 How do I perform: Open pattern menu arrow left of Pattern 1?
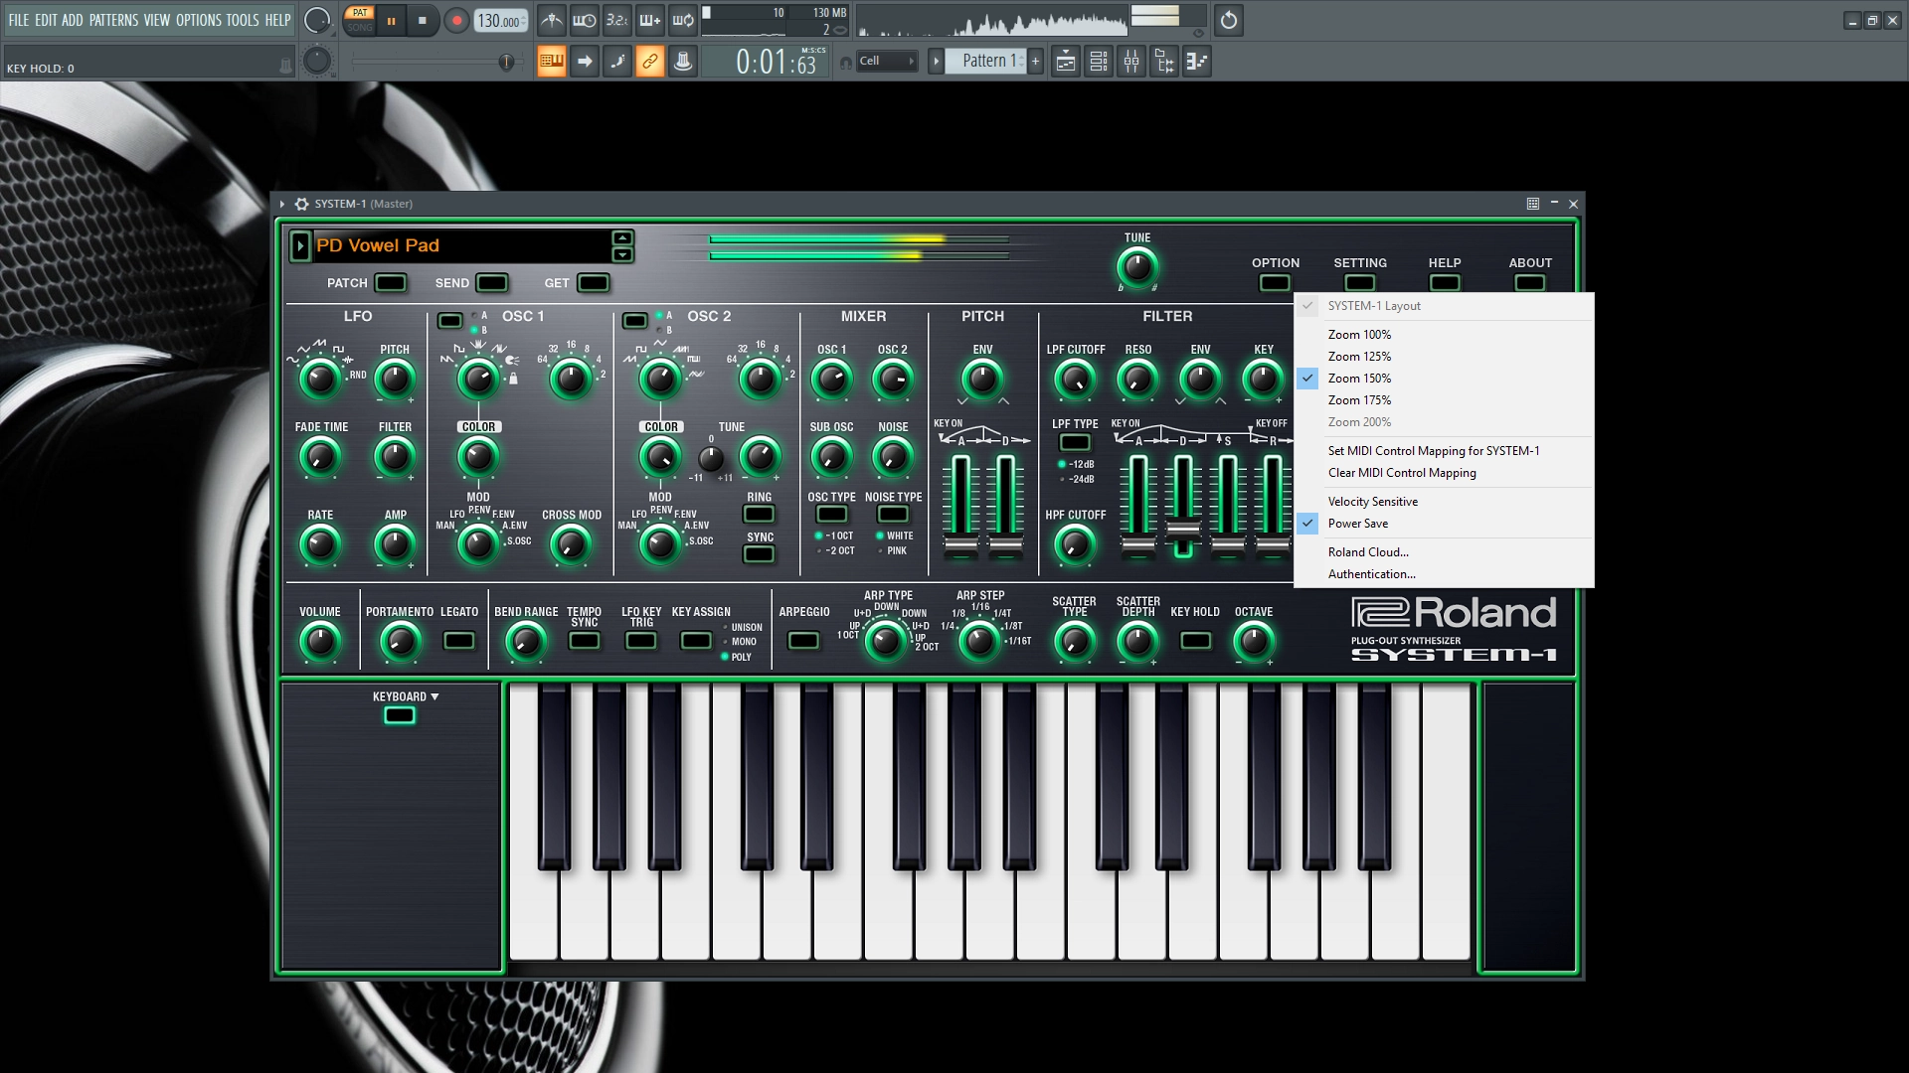click(x=936, y=62)
